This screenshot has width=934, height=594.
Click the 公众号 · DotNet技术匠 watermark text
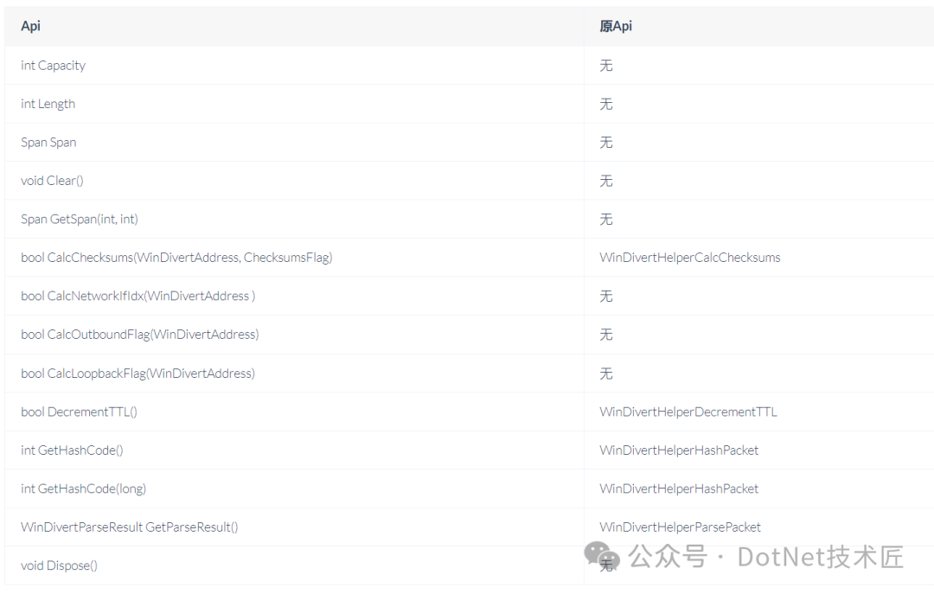(x=766, y=556)
